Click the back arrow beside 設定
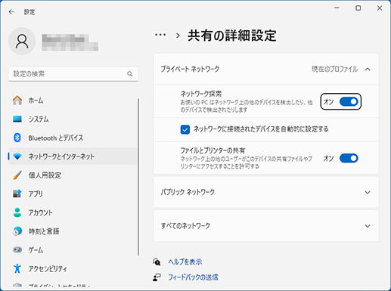Screen dimensions: 391x291 pyautogui.click(x=11, y=12)
